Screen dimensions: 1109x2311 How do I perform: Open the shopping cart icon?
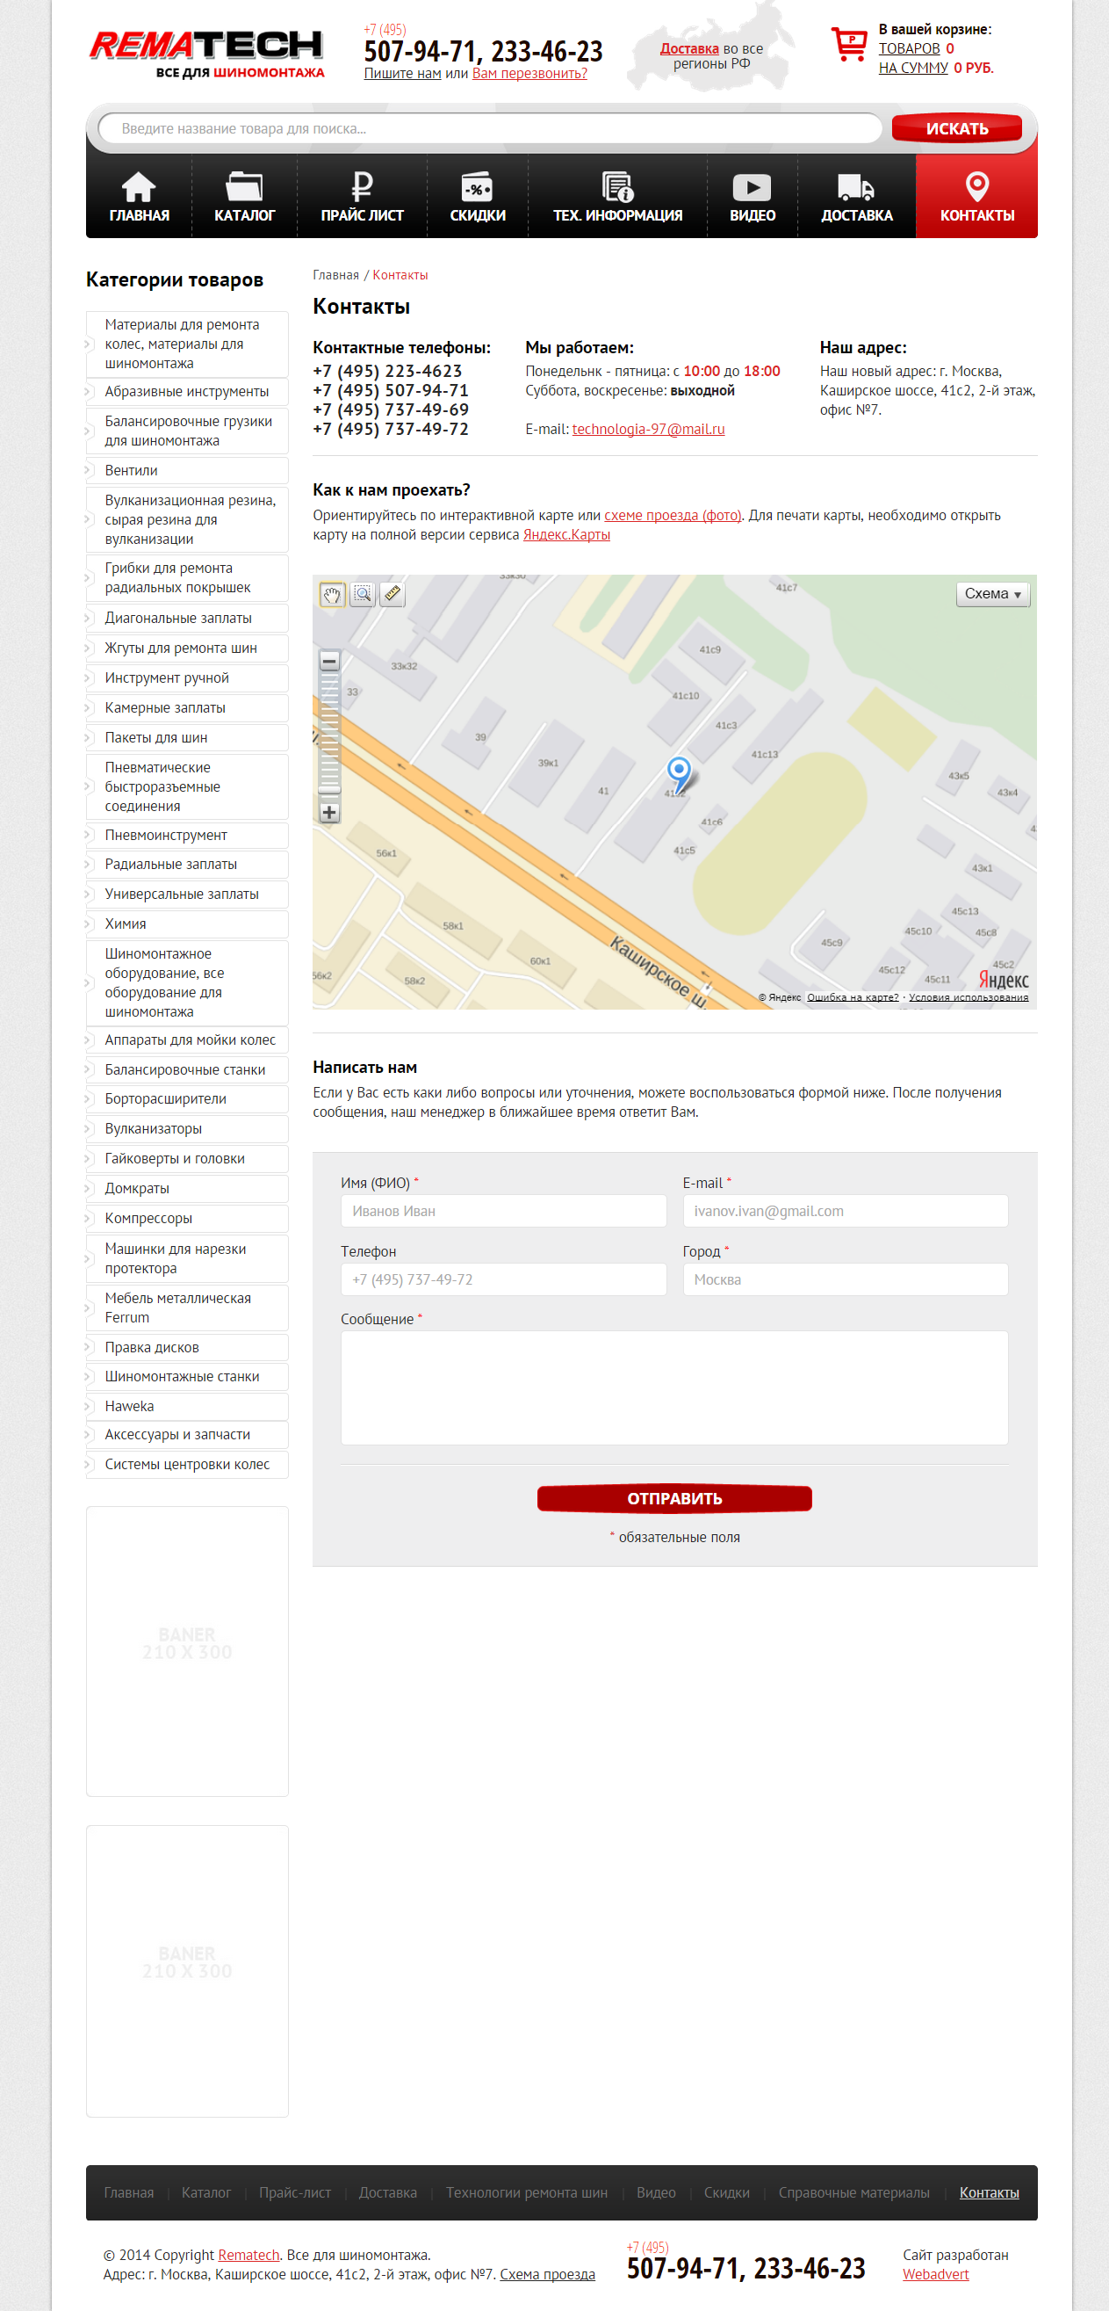(x=848, y=45)
